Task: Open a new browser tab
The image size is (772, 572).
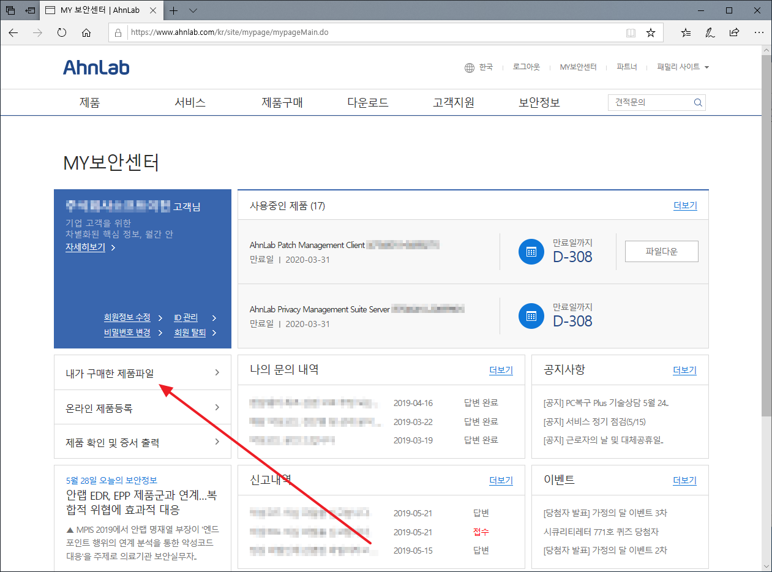Action: click(x=174, y=10)
